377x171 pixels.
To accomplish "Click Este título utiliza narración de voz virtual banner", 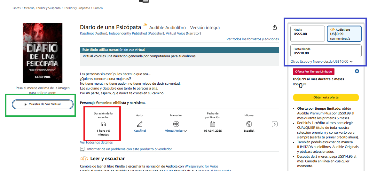I will (x=179, y=50).
